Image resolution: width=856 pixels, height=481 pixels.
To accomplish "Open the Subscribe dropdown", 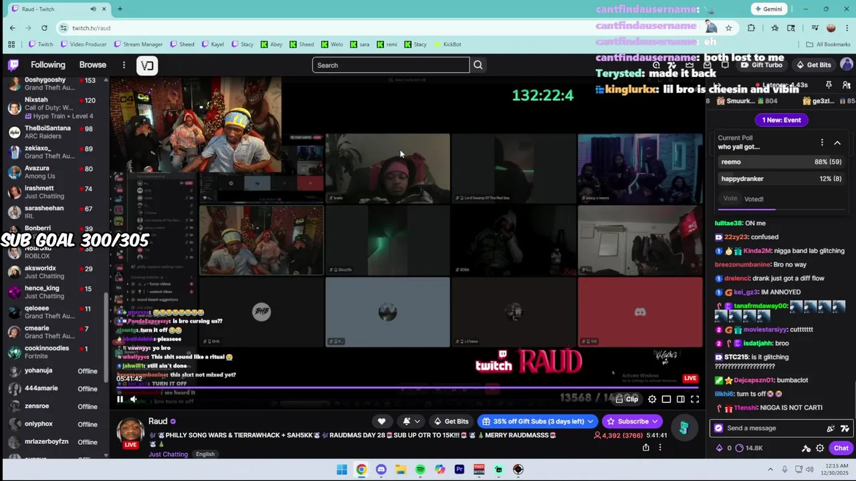I will pyautogui.click(x=632, y=422).
